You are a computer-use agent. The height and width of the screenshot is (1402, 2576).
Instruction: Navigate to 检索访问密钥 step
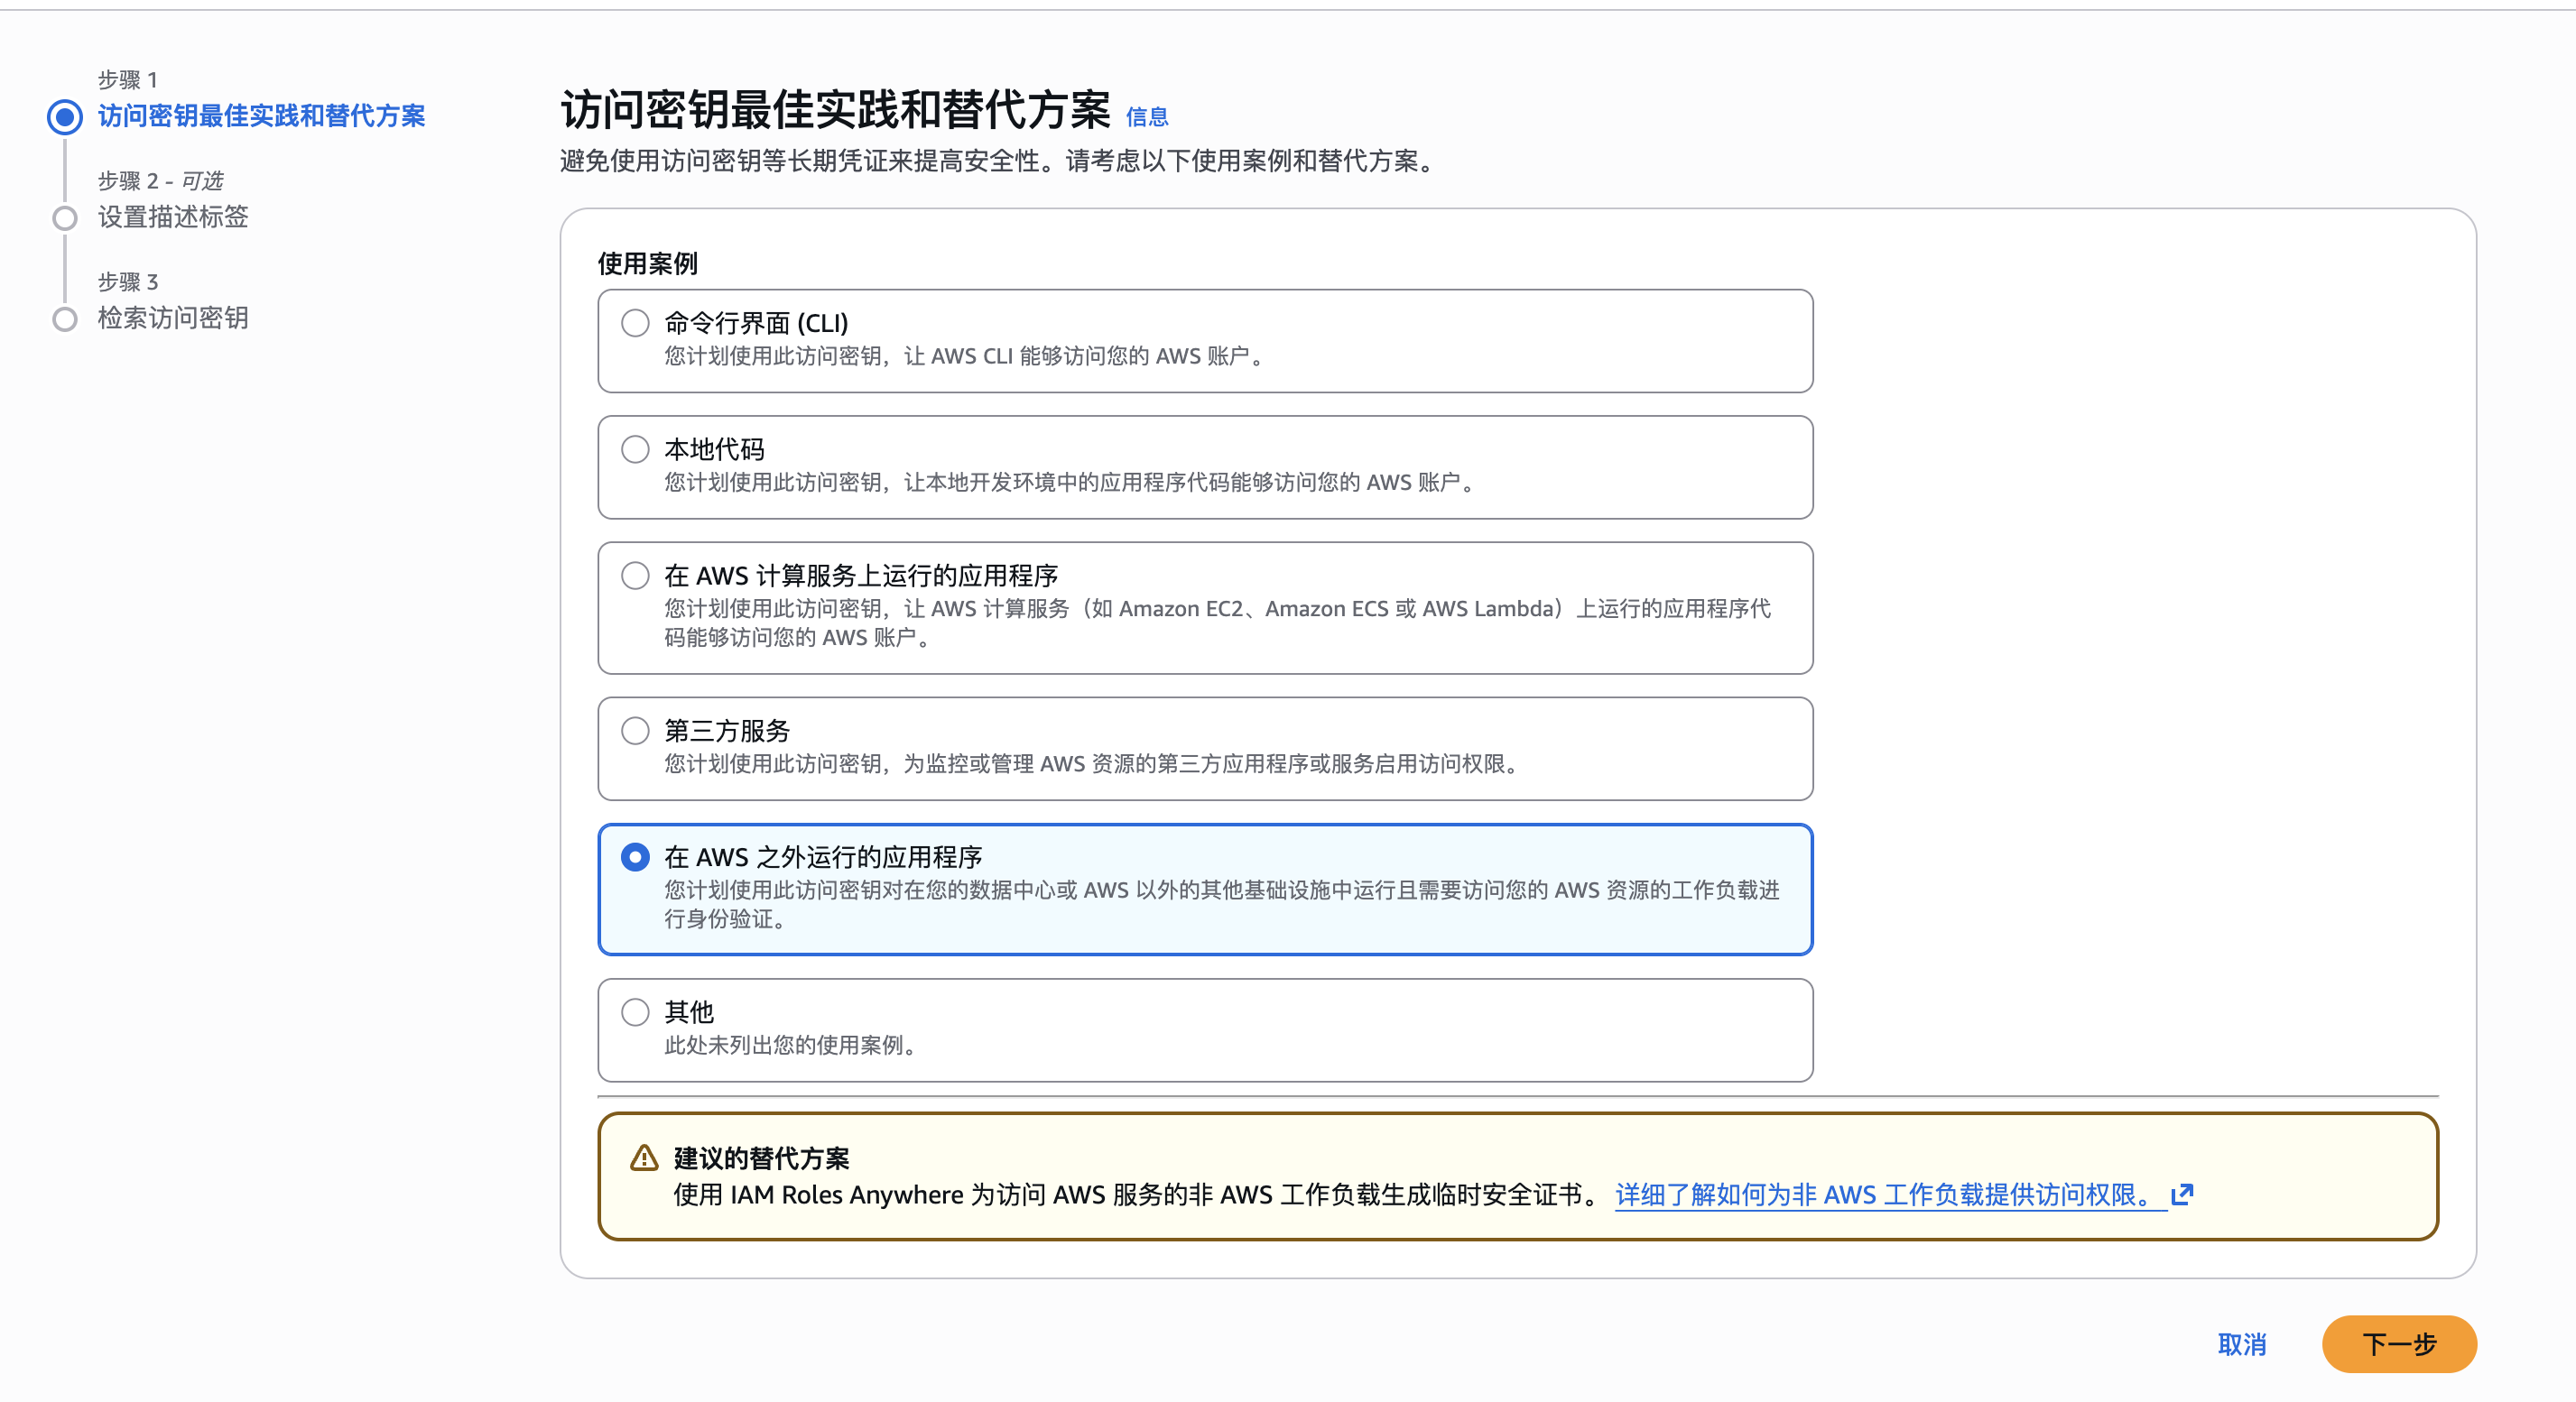[172, 318]
